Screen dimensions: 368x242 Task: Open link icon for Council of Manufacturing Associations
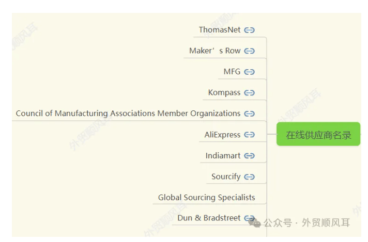(x=249, y=114)
